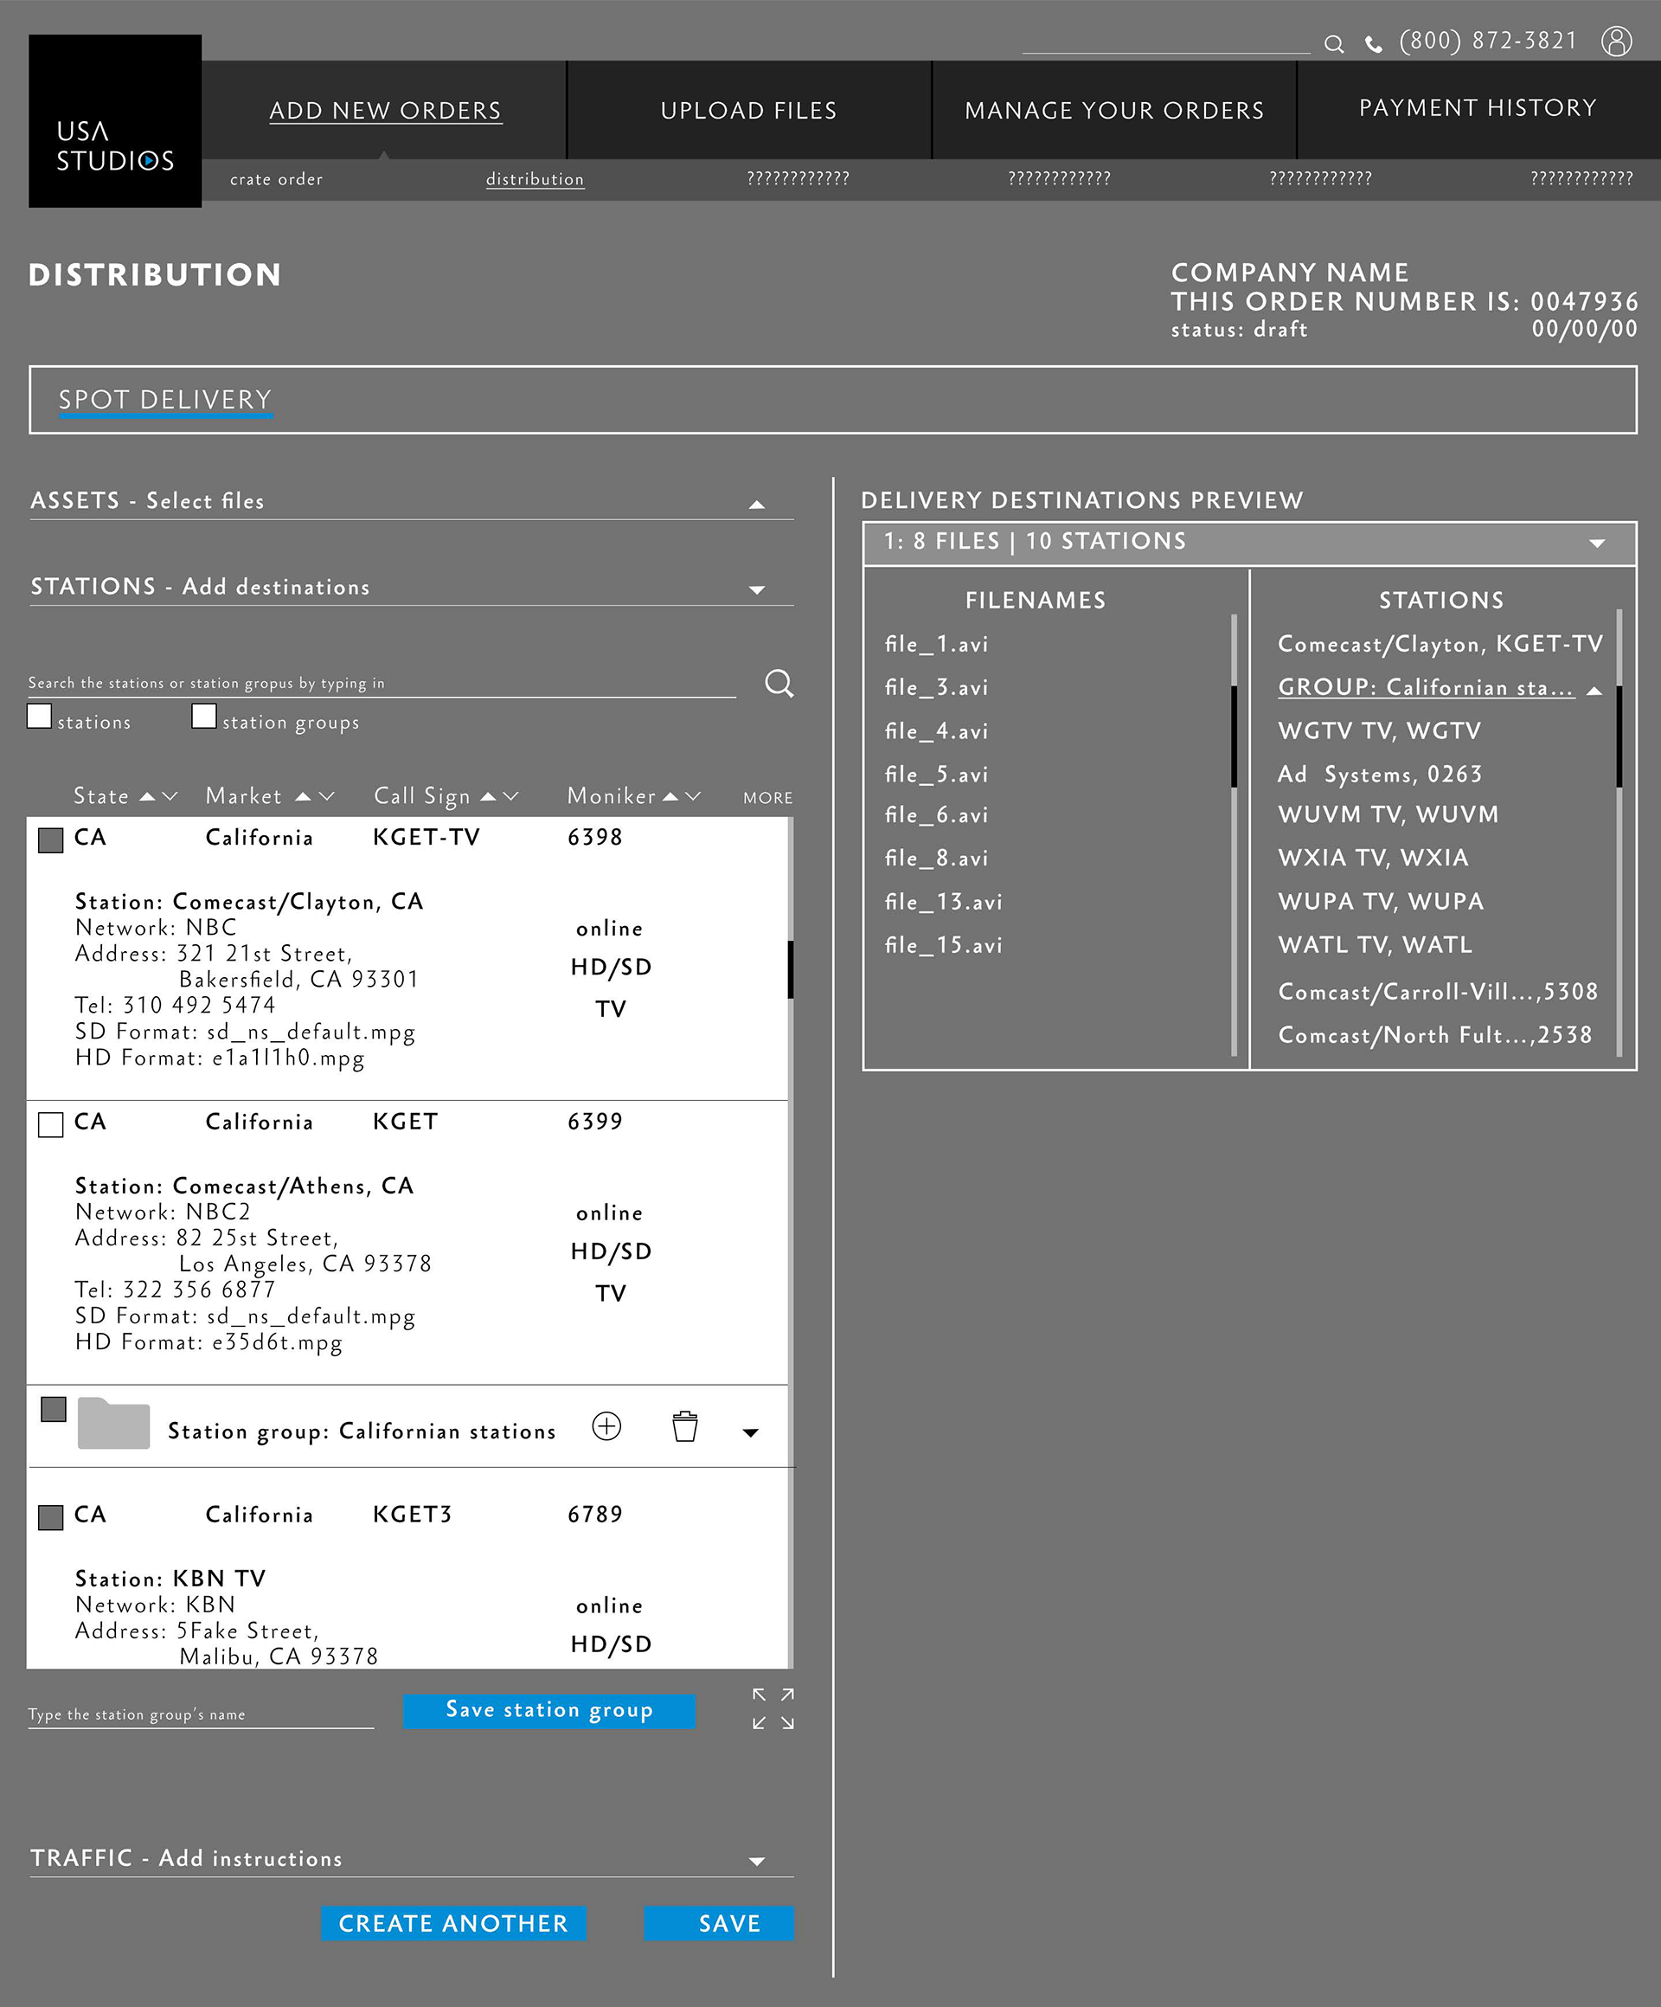Toggle the stations filter checkbox

click(39, 716)
